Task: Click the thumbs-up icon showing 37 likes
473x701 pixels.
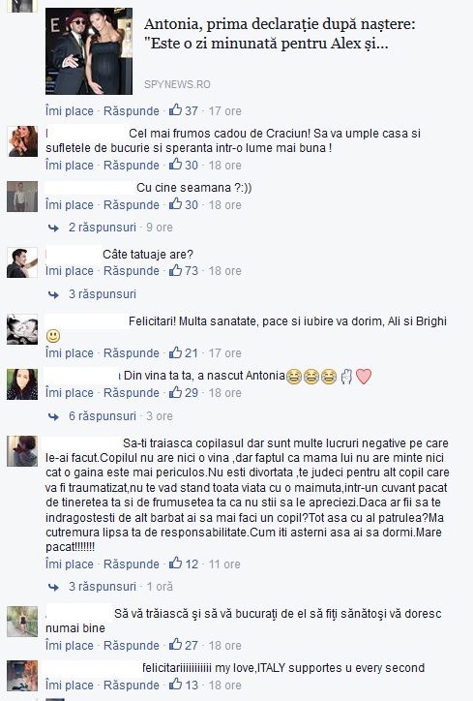Action: (175, 110)
